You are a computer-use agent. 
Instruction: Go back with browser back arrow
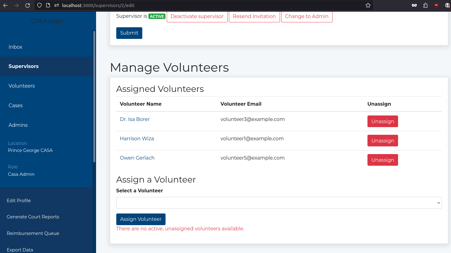(6, 5)
